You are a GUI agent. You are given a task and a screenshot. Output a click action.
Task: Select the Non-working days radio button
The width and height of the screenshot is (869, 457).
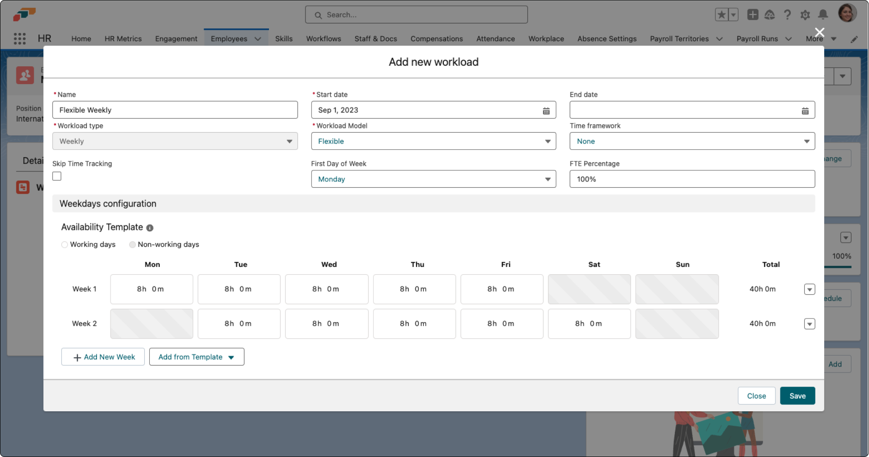[132, 245]
